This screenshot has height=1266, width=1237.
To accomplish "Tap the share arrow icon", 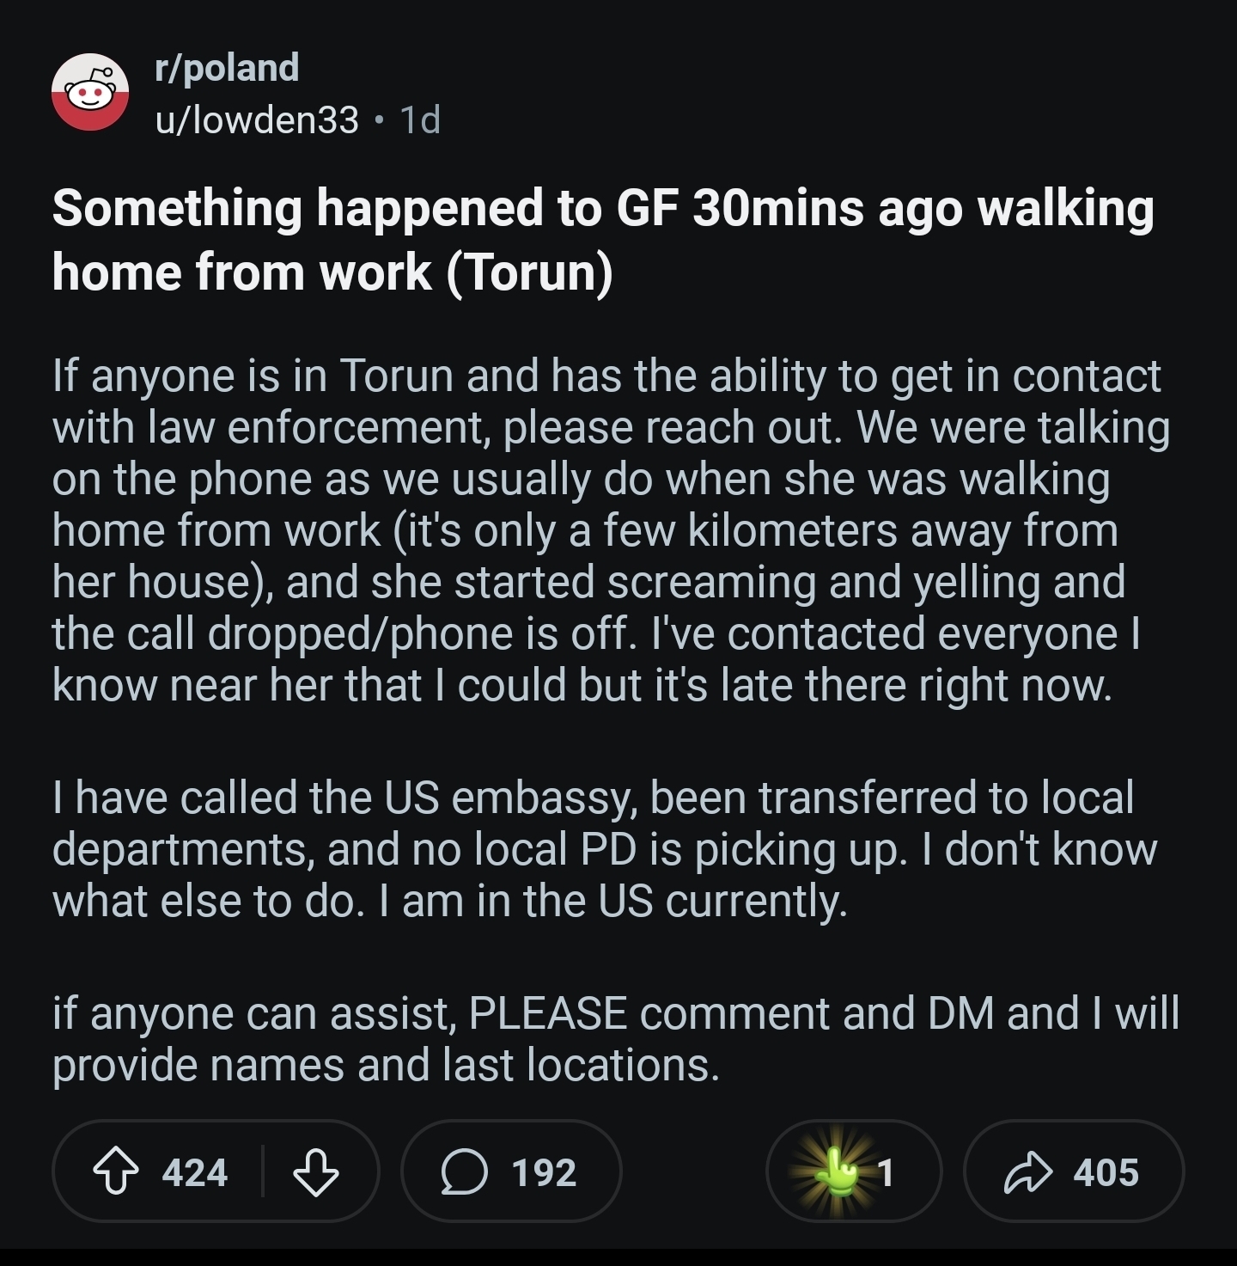I will tap(1027, 1172).
